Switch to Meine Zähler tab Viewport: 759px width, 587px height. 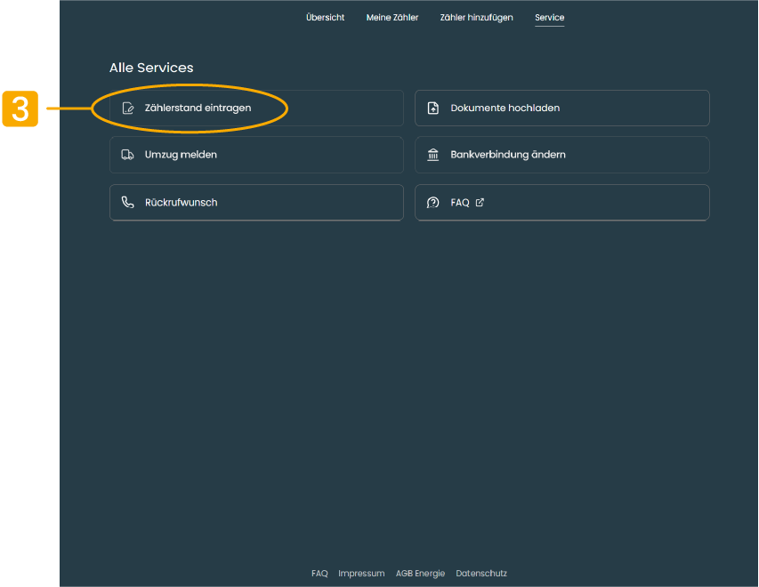392,18
